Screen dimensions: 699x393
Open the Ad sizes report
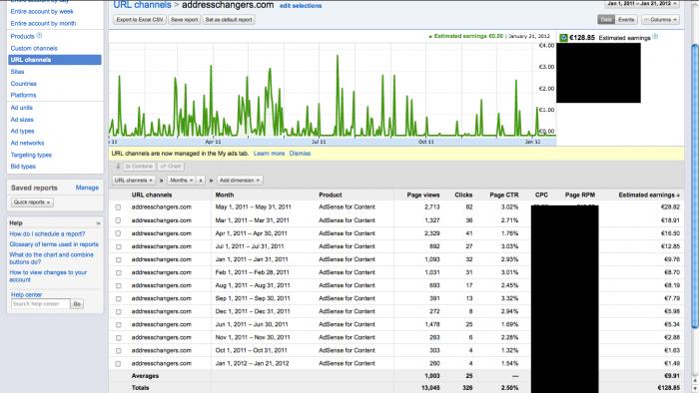click(22, 120)
